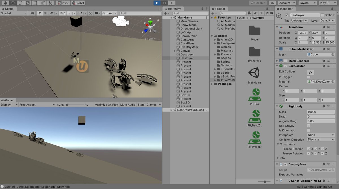
Task: Open Mesh object picker circle
Action: pyautogui.click(x=333, y=55)
